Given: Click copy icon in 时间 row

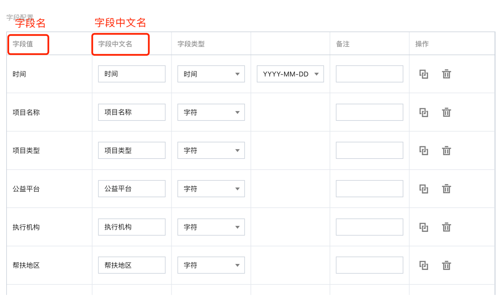Looking at the screenshot, I should (424, 74).
